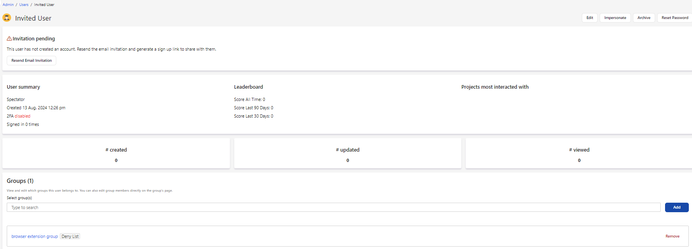Archive the invited user

click(x=644, y=18)
